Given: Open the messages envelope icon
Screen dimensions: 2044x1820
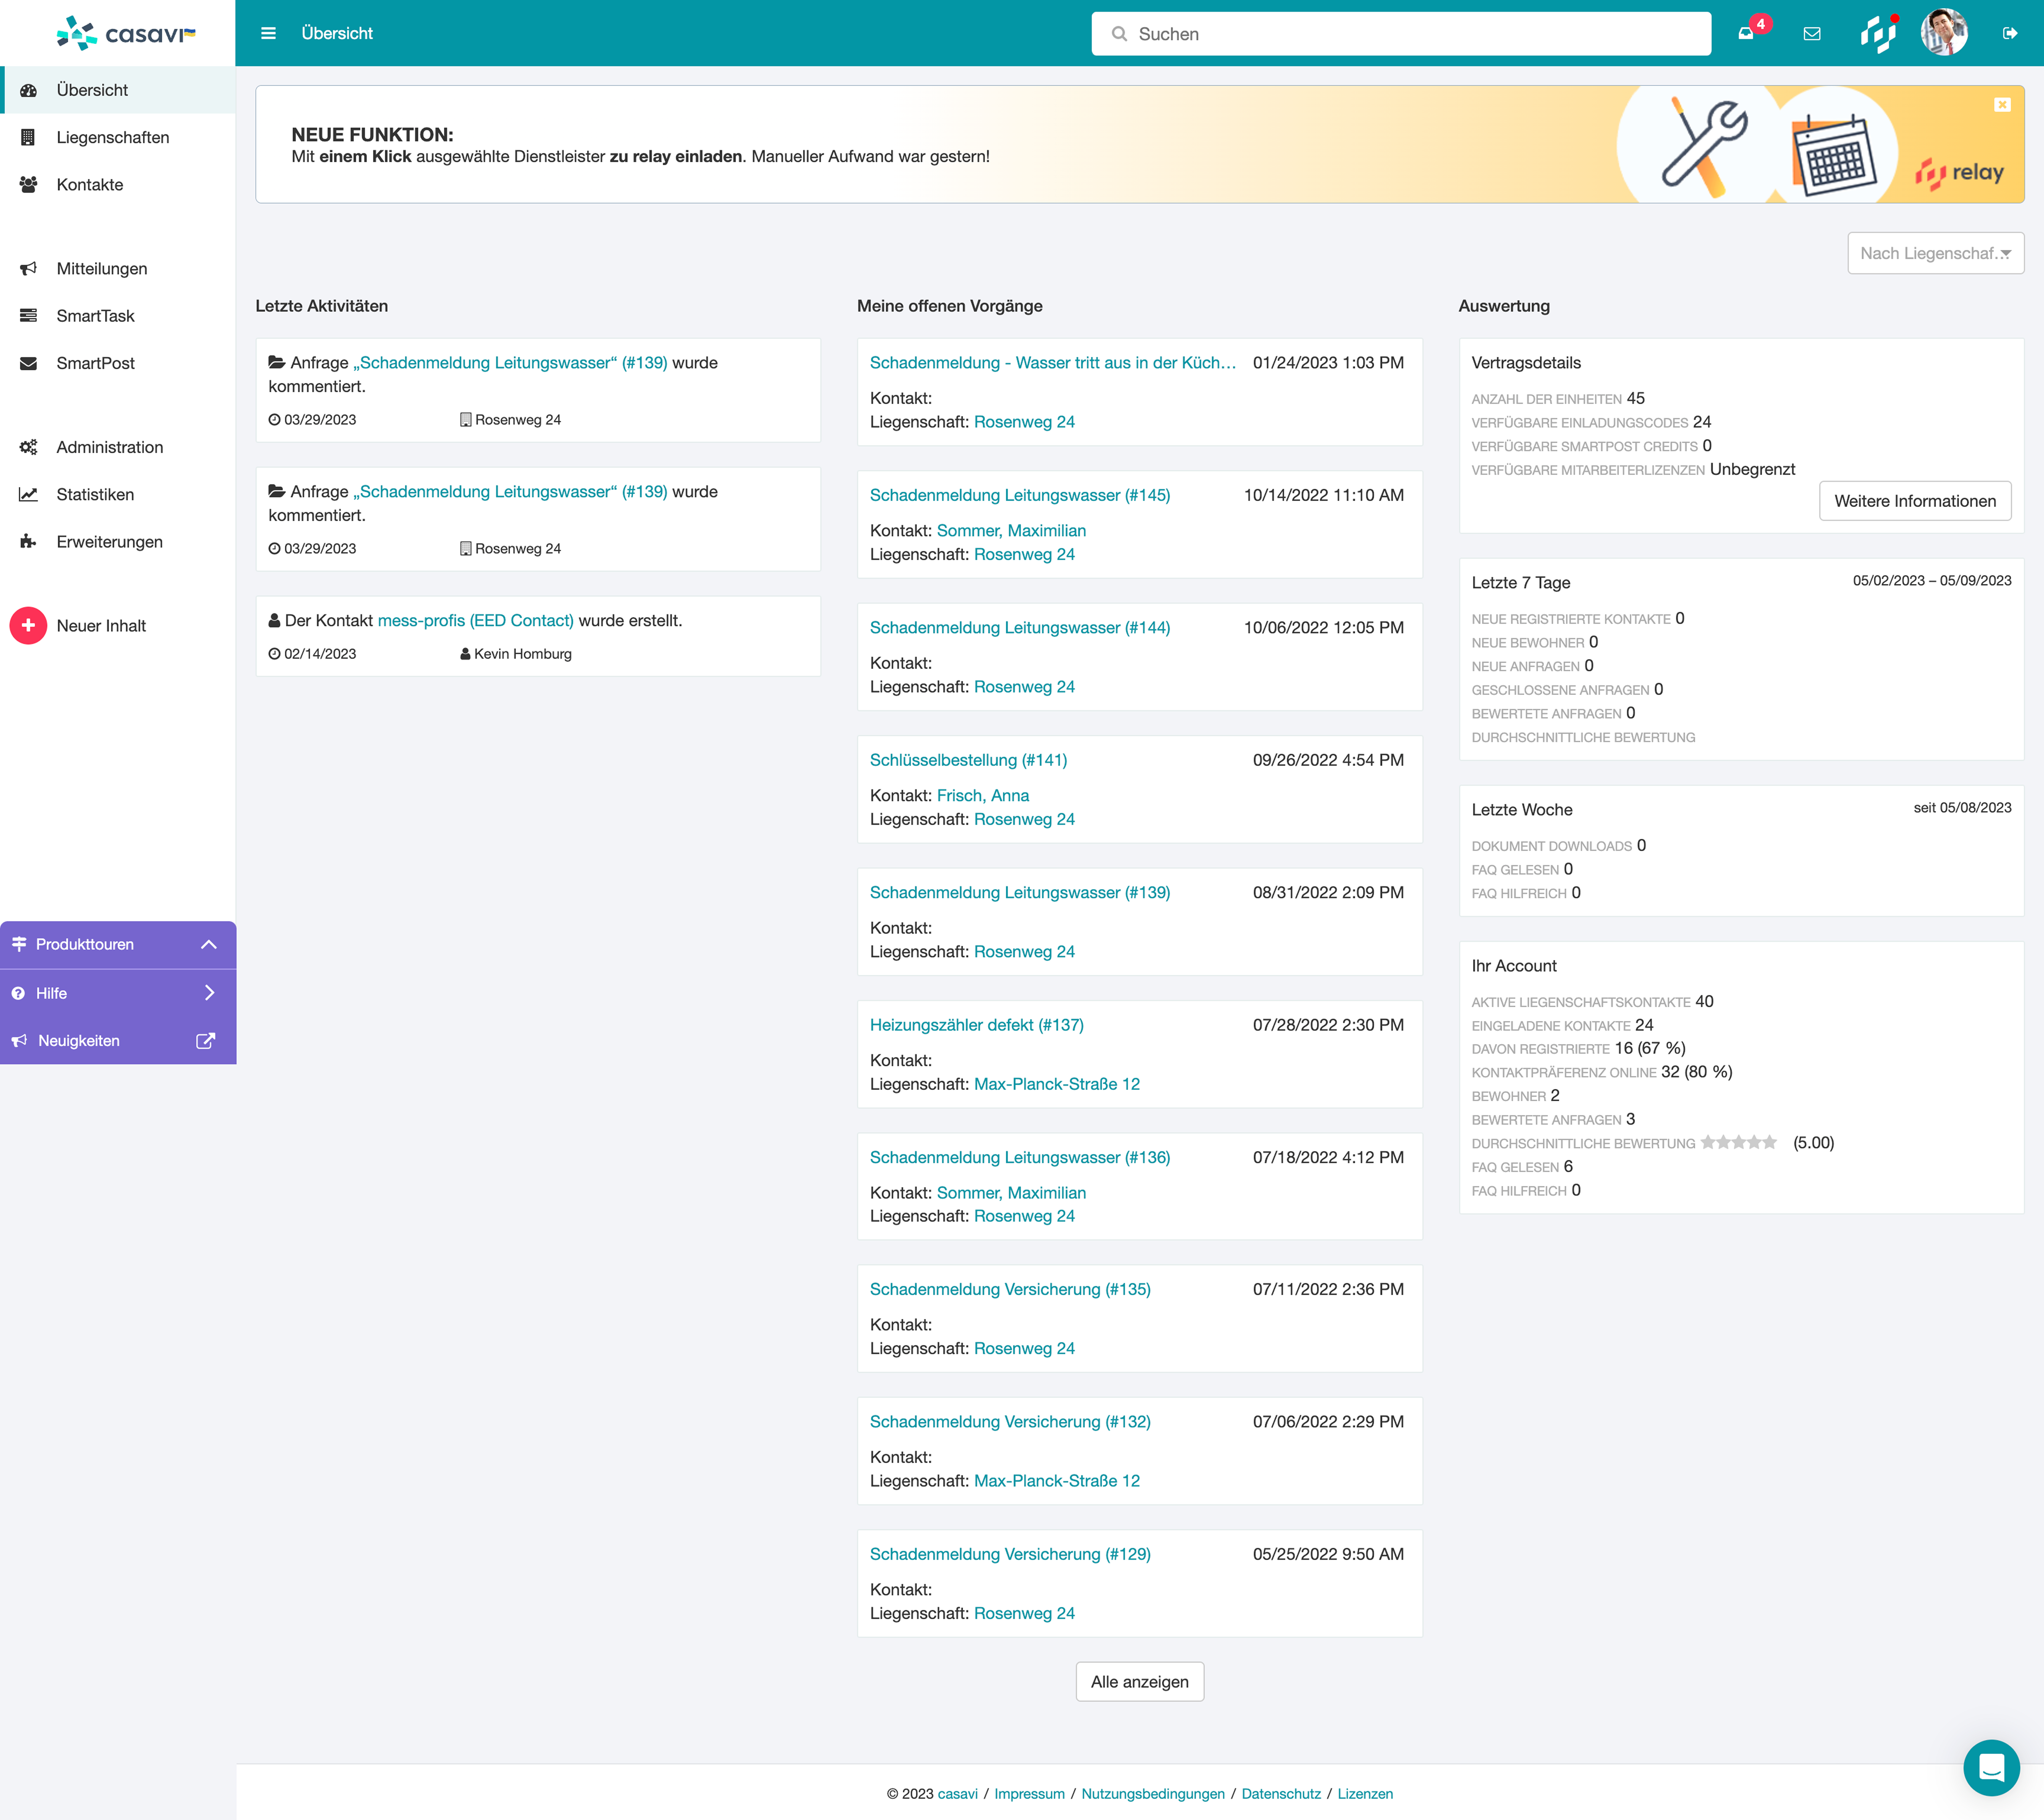Looking at the screenshot, I should coord(1812,33).
